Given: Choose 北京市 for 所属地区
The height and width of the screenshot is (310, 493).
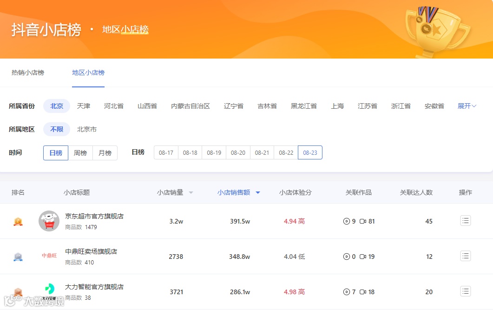Looking at the screenshot, I should (x=87, y=129).
